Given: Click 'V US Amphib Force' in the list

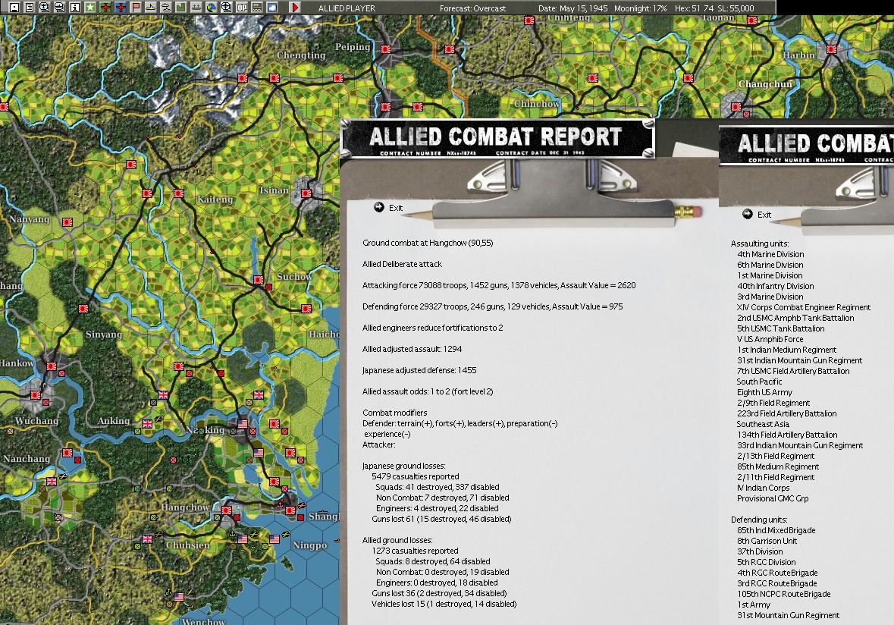Looking at the screenshot, I should 770,339.
